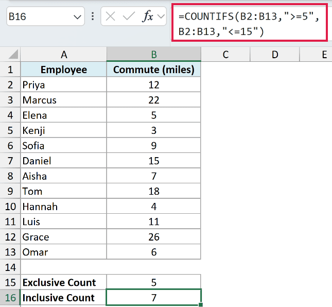Click the formula bar COUNTIFS text
This screenshot has height=307, width=332.
click(249, 23)
